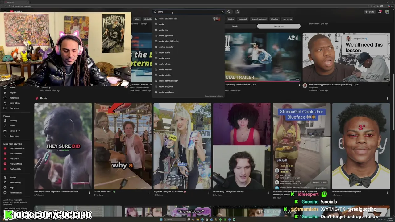Select the Baking filter chip

[x=231, y=19]
